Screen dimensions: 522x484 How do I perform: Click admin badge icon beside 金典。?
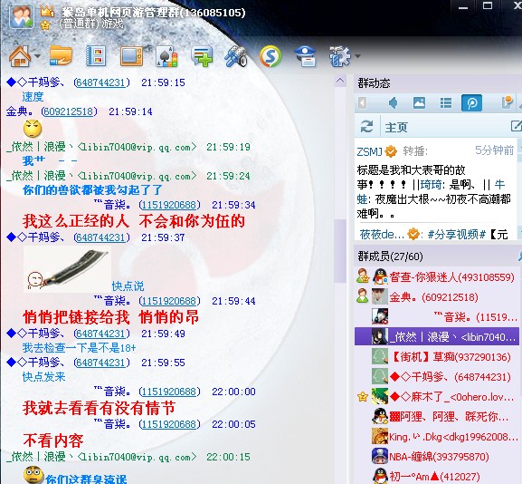[363, 296]
